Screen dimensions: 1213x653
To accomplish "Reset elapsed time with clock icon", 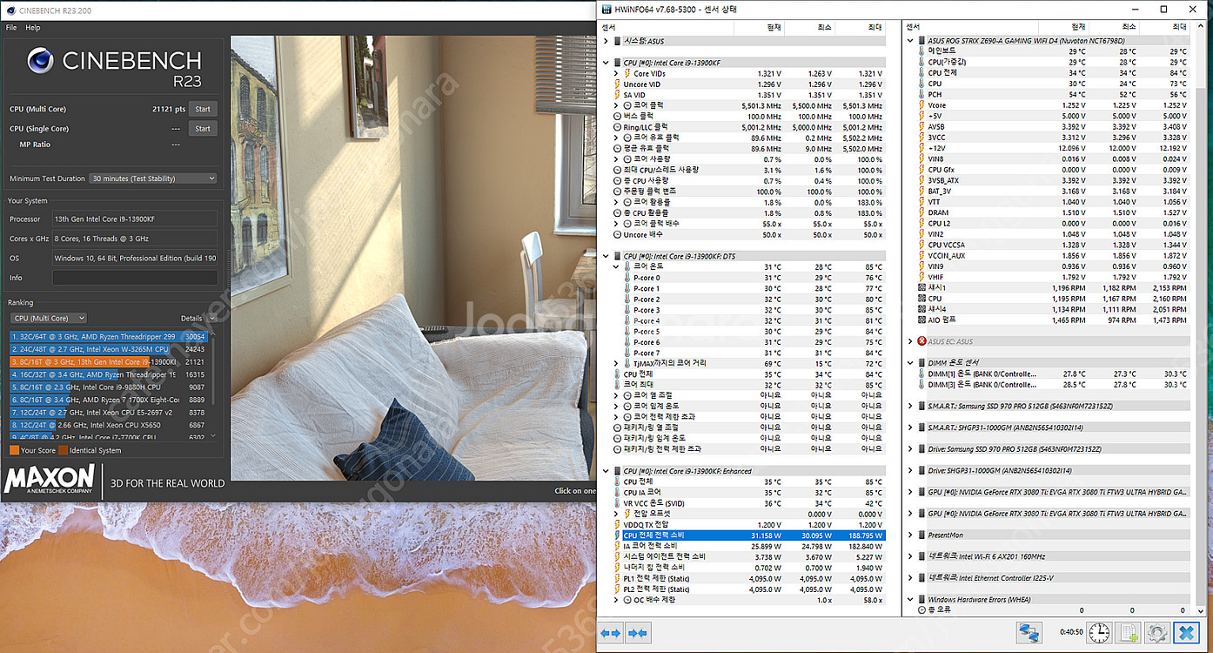I will click(1099, 633).
